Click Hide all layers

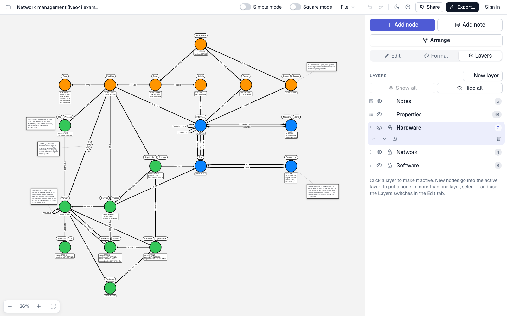470,88
